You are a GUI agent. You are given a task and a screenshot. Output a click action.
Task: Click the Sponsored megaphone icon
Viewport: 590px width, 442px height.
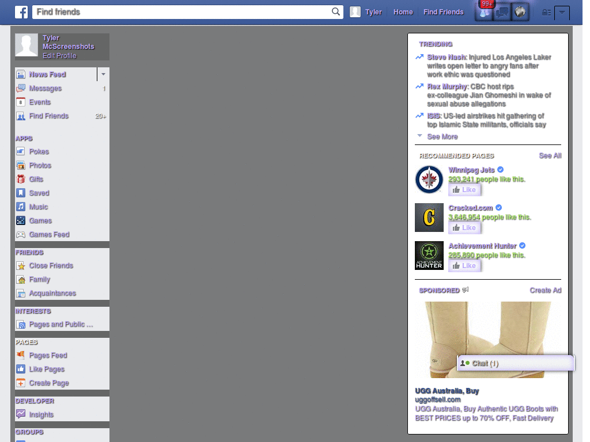click(466, 290)
